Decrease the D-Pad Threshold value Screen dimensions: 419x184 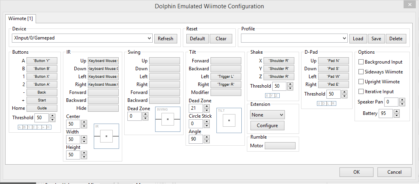click(x=345, y=96)
